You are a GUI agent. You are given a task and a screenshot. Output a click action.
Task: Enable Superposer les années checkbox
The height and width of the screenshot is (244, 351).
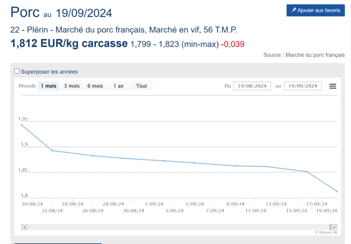(17, 71)
